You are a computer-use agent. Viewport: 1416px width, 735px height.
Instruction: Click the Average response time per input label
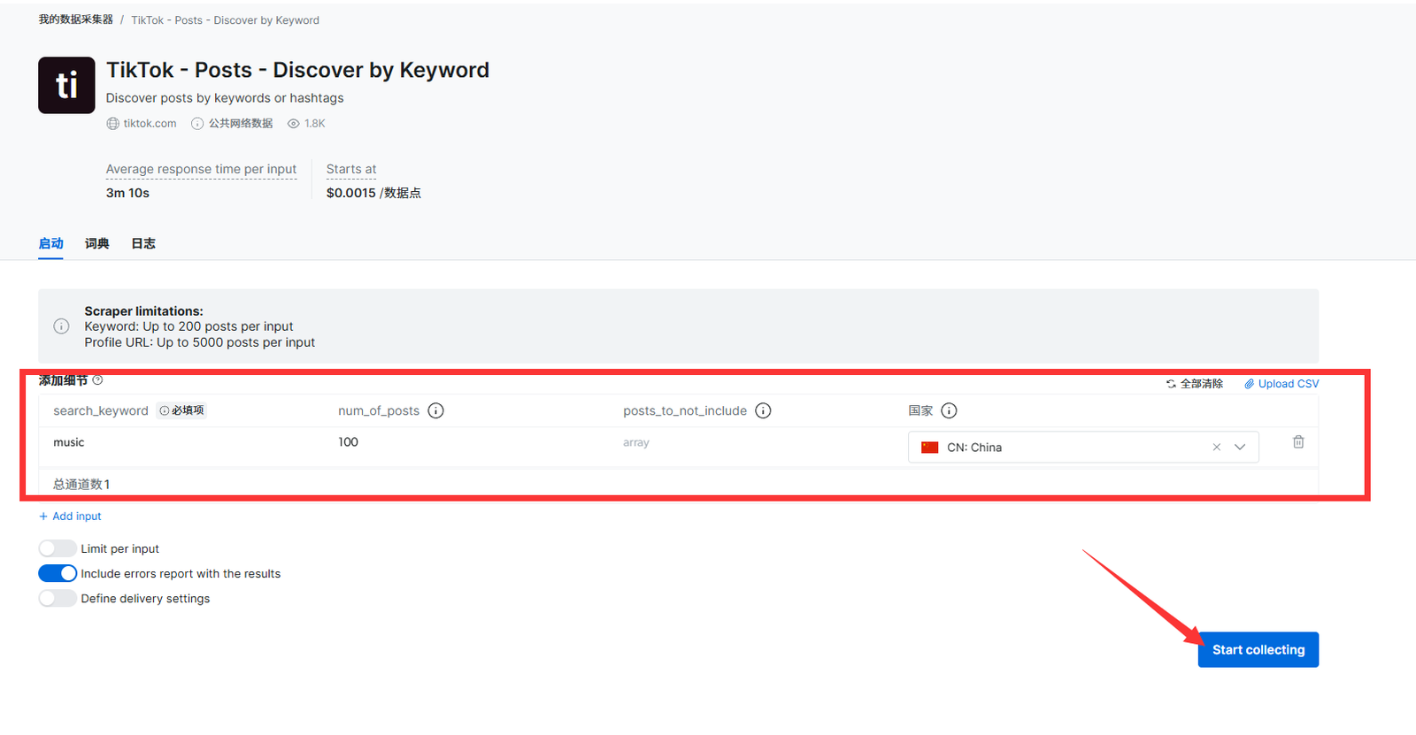click(201, 169)
